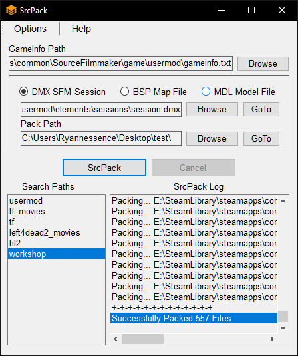Click the log's scroll up arrow
This screenshot has width=298, height=356.
point(283,201)
